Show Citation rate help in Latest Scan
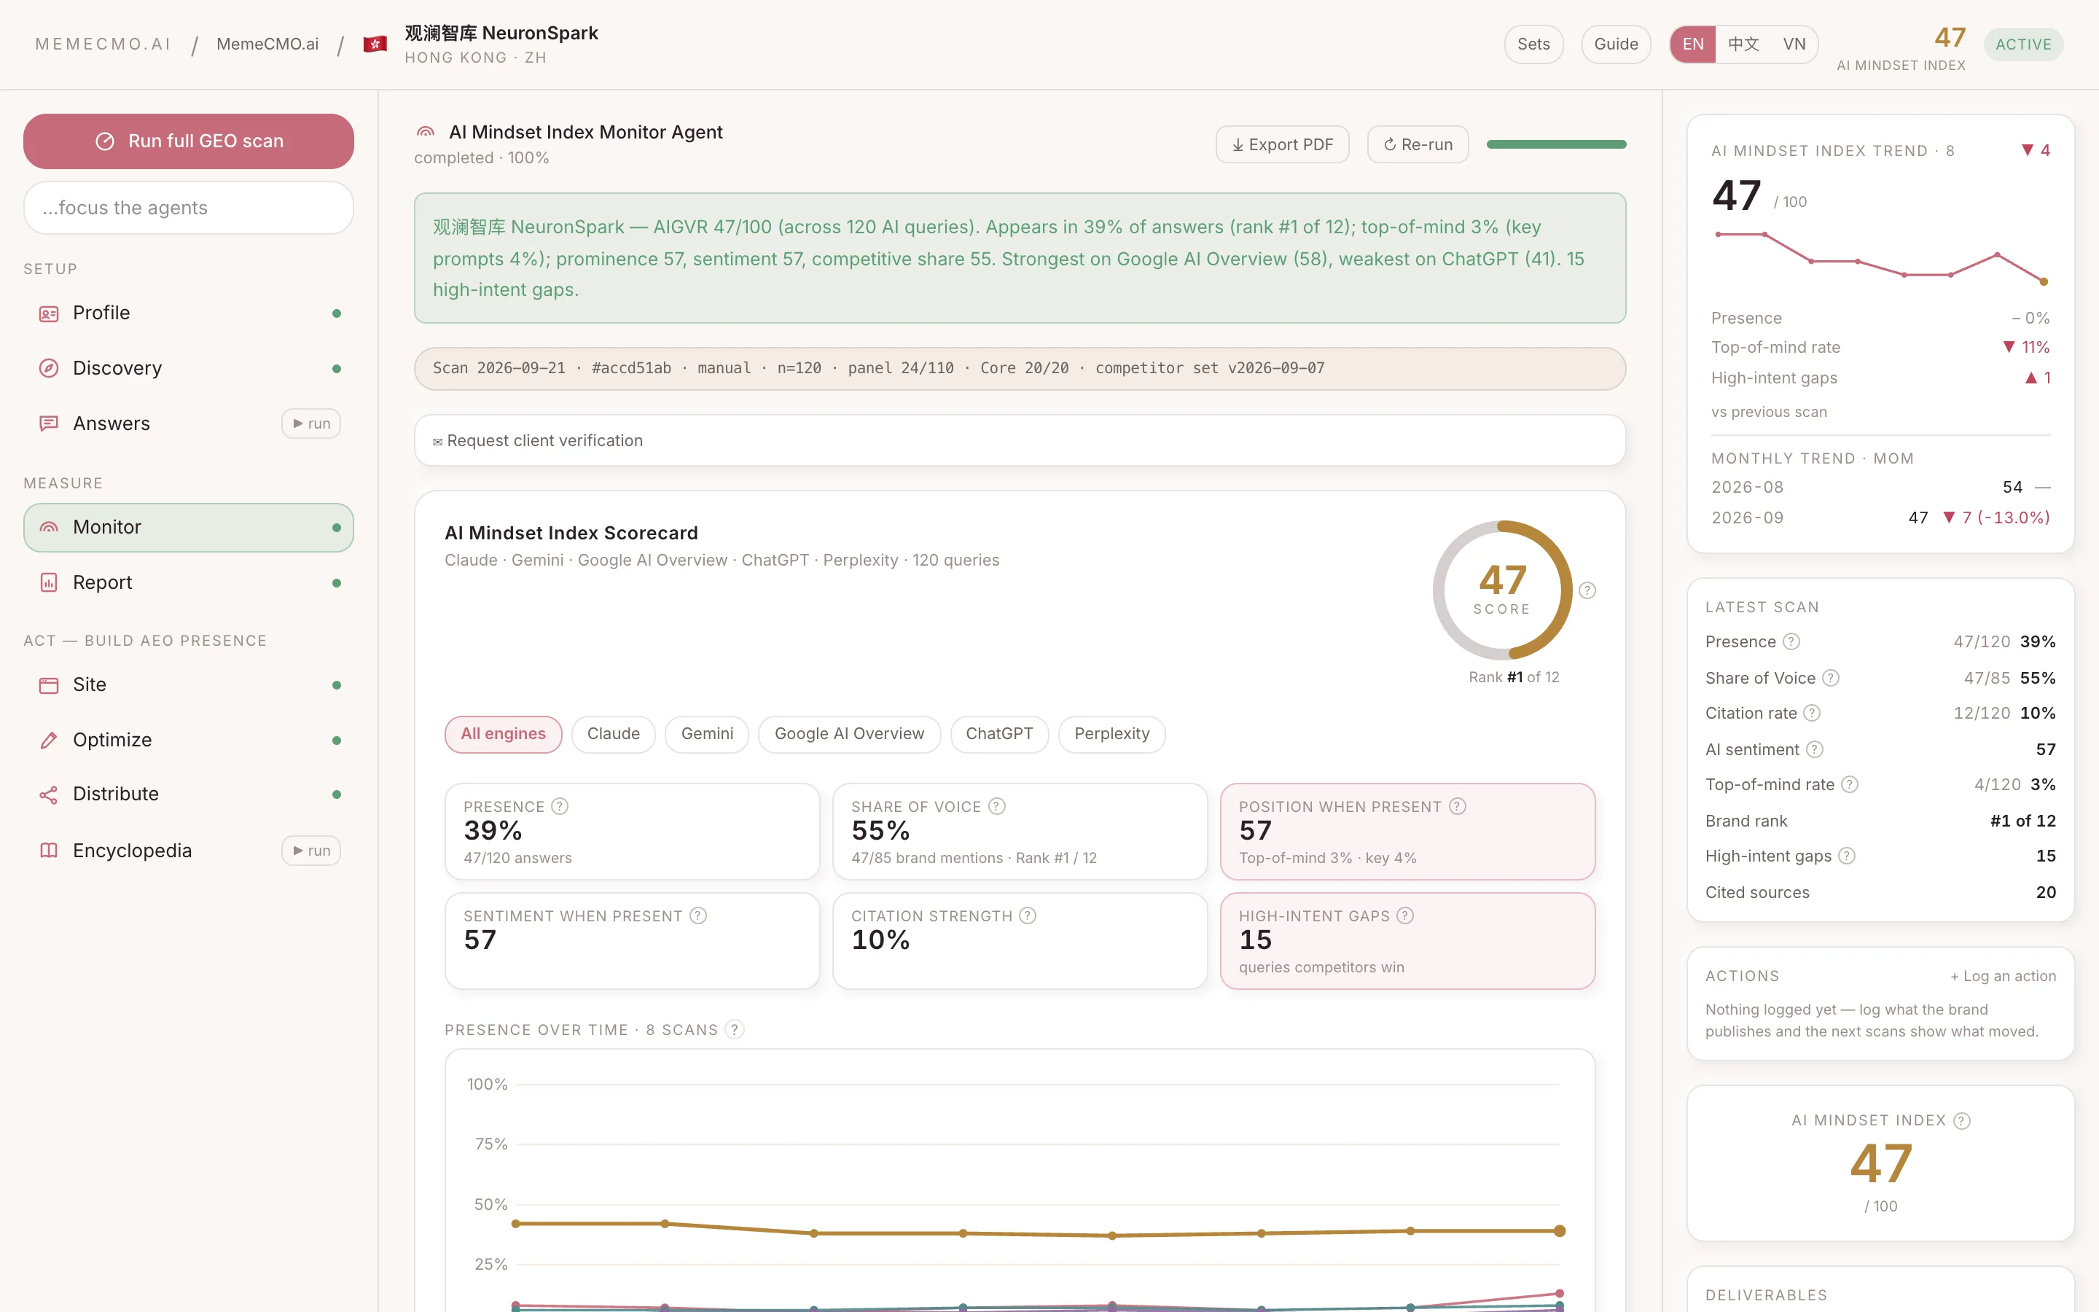The width and height of the screenshot is (2099, 1312). pyautogui.click(x=1812, y=712)
